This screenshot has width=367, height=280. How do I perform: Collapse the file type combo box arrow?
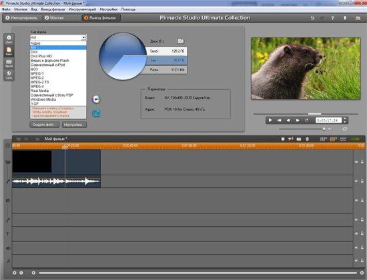tap(83, 37)
